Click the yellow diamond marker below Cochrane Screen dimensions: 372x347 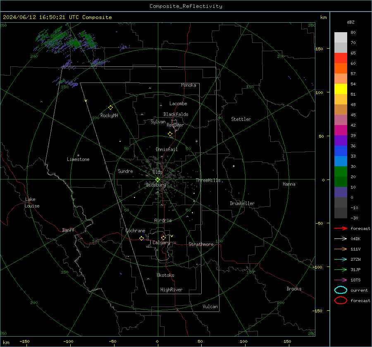coord(142,238)
